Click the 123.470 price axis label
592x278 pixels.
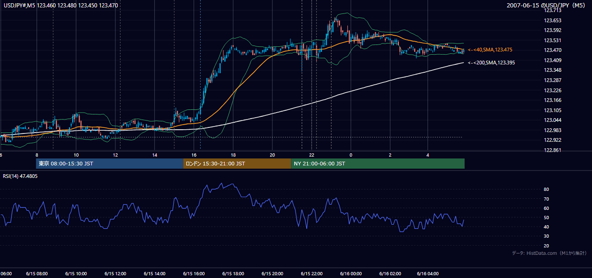click(x=553, y=50)
